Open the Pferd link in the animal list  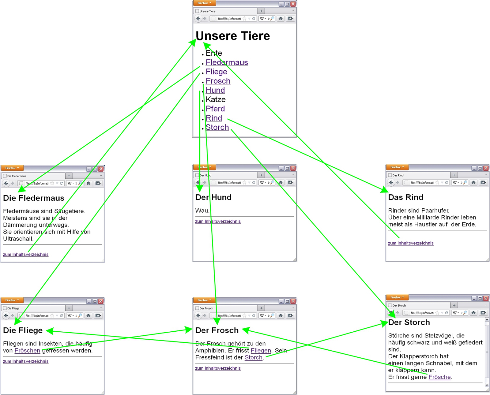(x=215, y=109)
